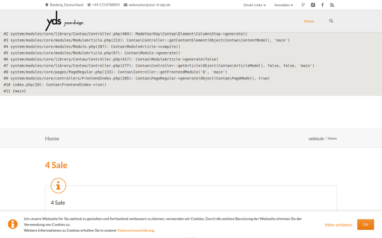This screenshot has width=382, height=238.
Task: Click the location pin icon
Action: point(46,5)
